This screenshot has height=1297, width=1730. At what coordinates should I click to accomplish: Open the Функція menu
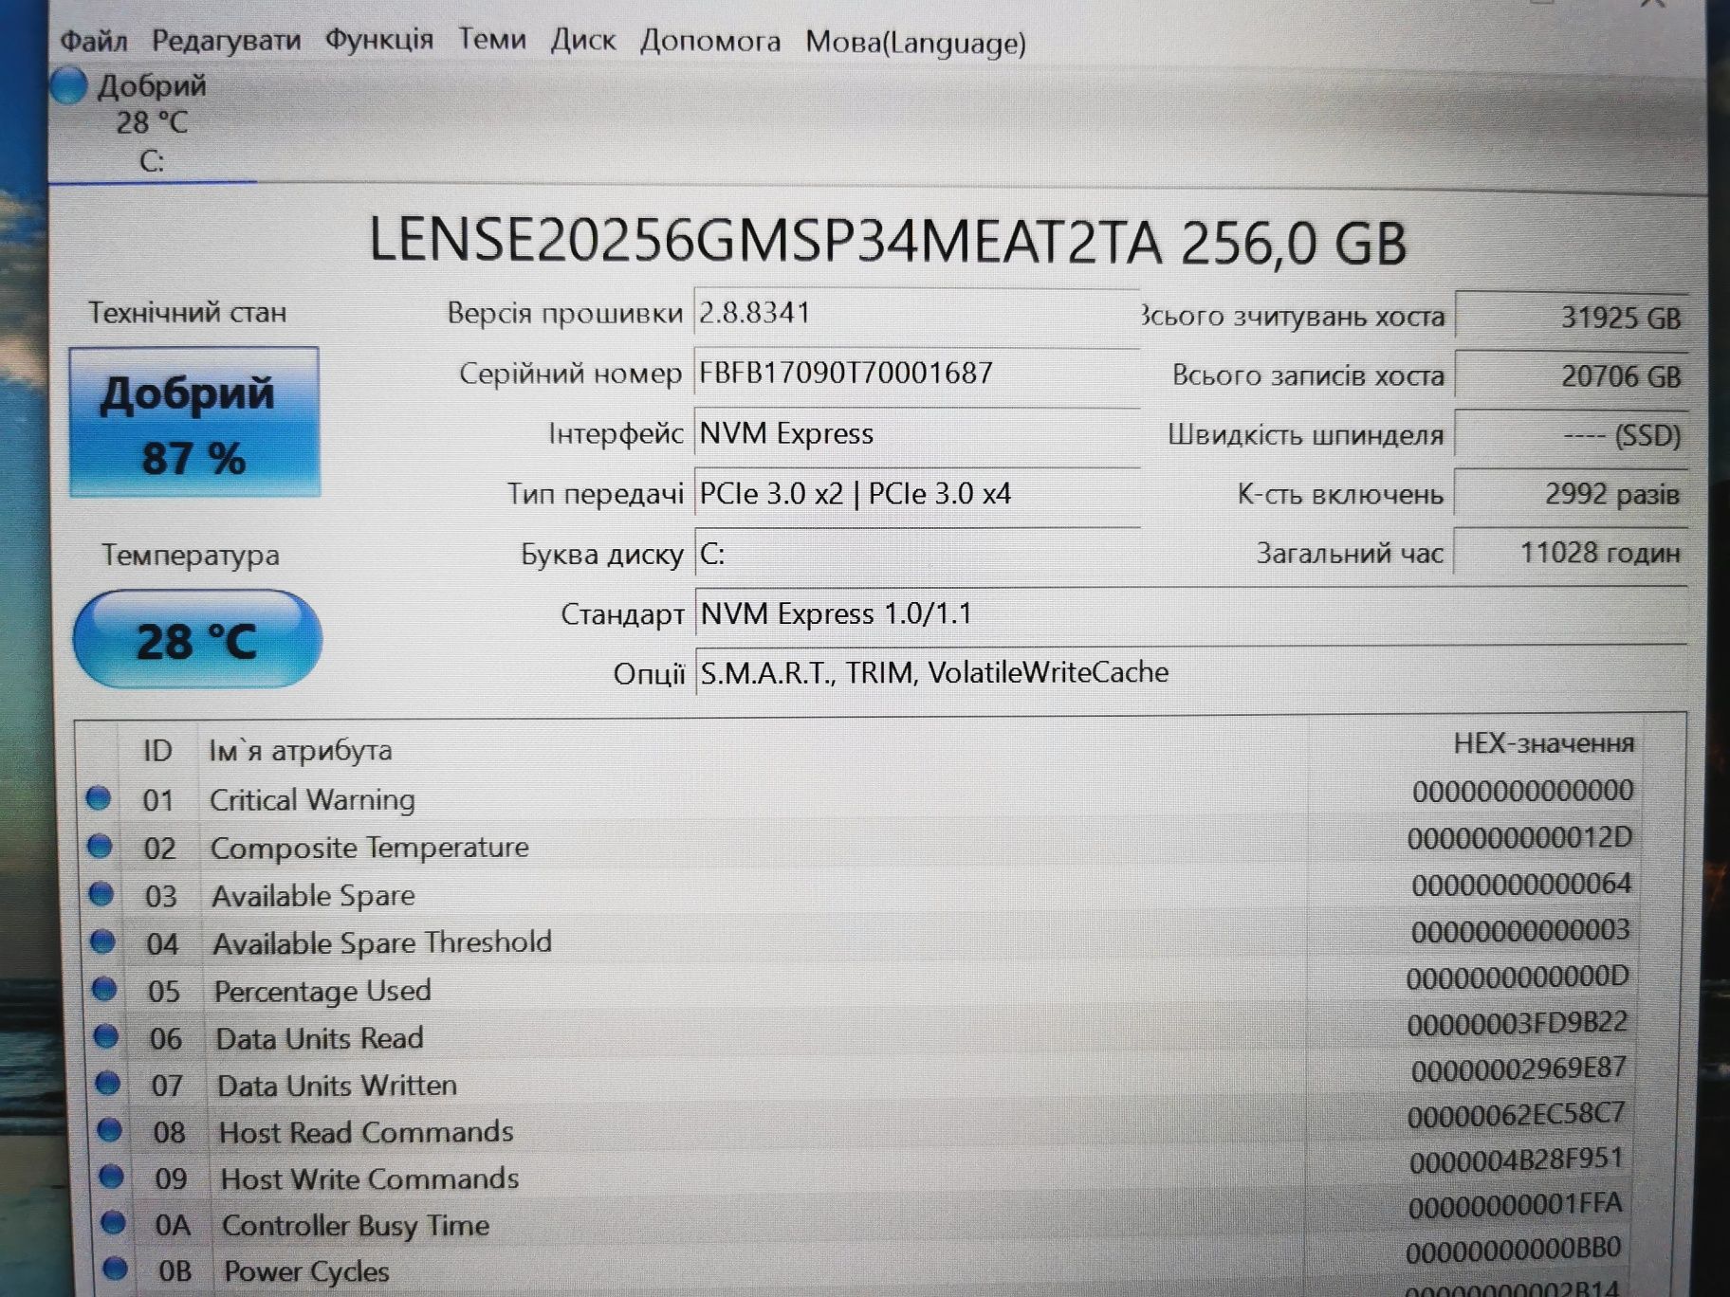(x=378, y=40)
